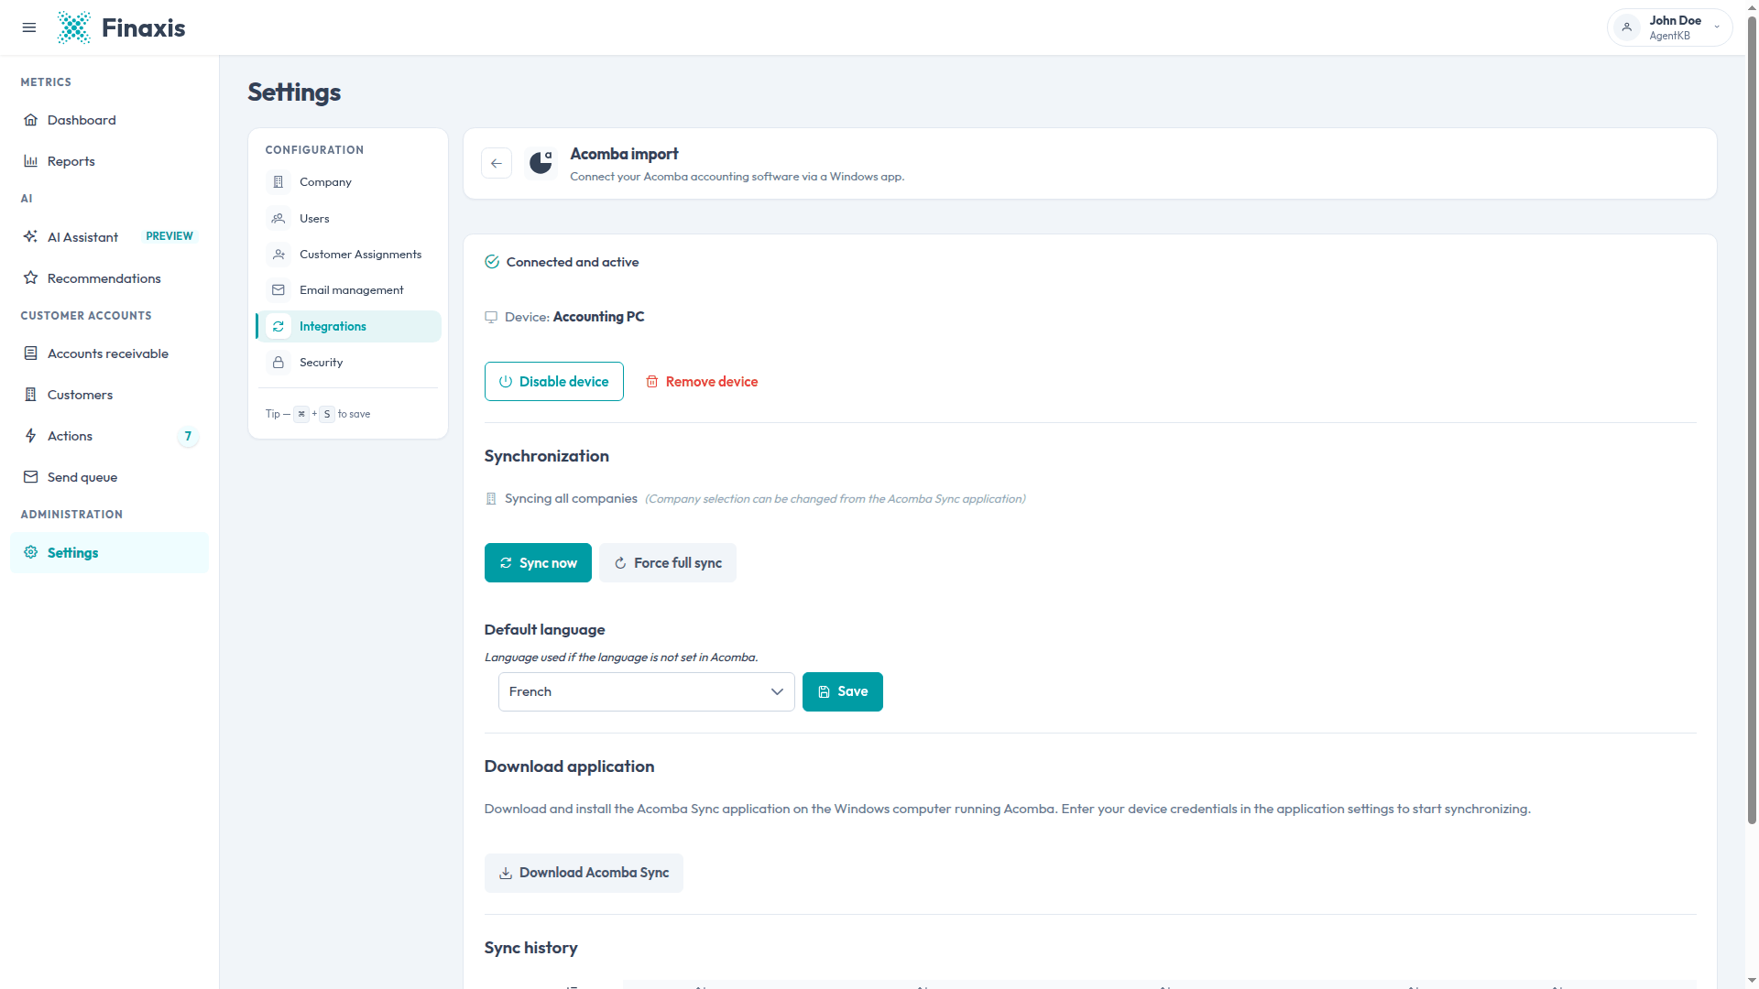Click the Recommendations star icon
The image size is (1759, 989).
click(30, 277)
